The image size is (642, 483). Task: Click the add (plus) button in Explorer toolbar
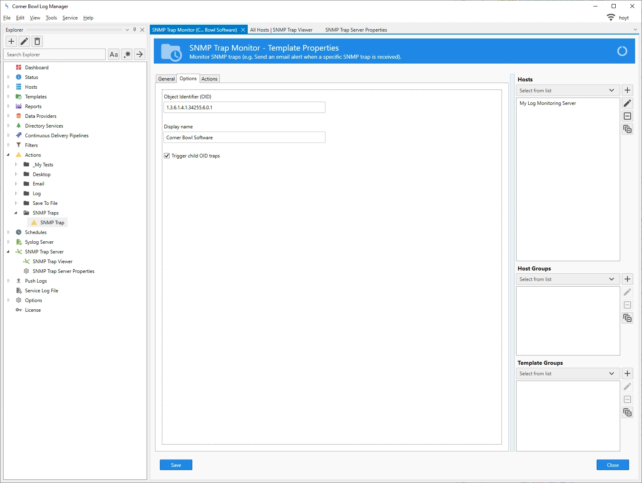(11, 41)
